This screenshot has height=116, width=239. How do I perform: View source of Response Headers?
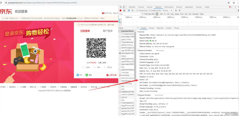[160, 50]
